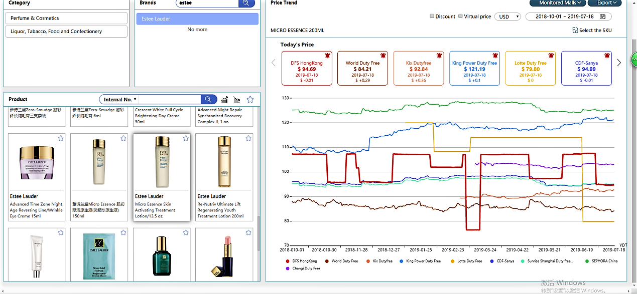The width and height of the screenshot is (637, 294).
Task: Click the alert bell on DFS HongKong card
Action: [x=327, y=55]
